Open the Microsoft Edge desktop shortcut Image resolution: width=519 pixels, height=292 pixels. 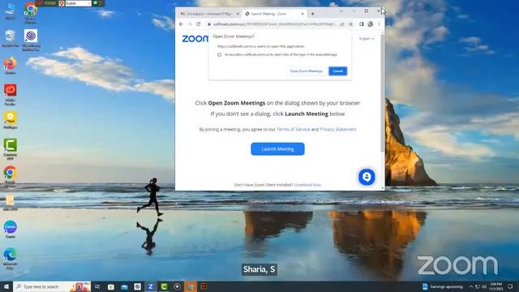11,259
